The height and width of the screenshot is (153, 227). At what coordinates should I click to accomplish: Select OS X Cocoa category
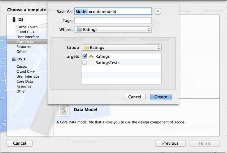click(21, 66)
